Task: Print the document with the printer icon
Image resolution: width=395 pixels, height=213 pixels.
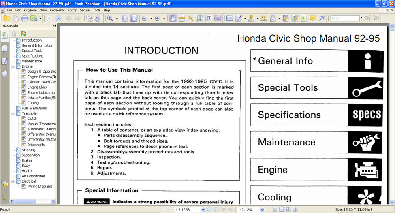Action: [x=25, y=18]
